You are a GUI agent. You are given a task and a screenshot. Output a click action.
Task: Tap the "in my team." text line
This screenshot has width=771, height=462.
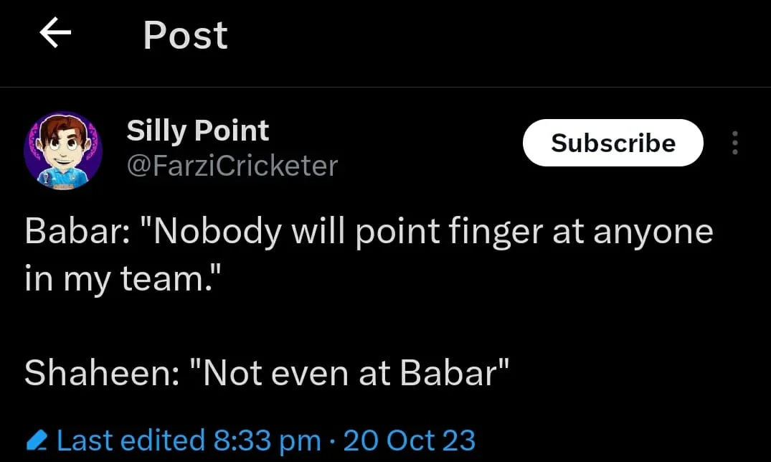119,278
